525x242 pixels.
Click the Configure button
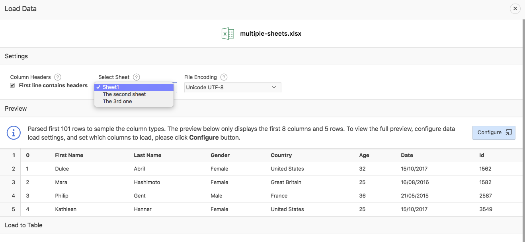pyautogui.click(x=494, y=133)
